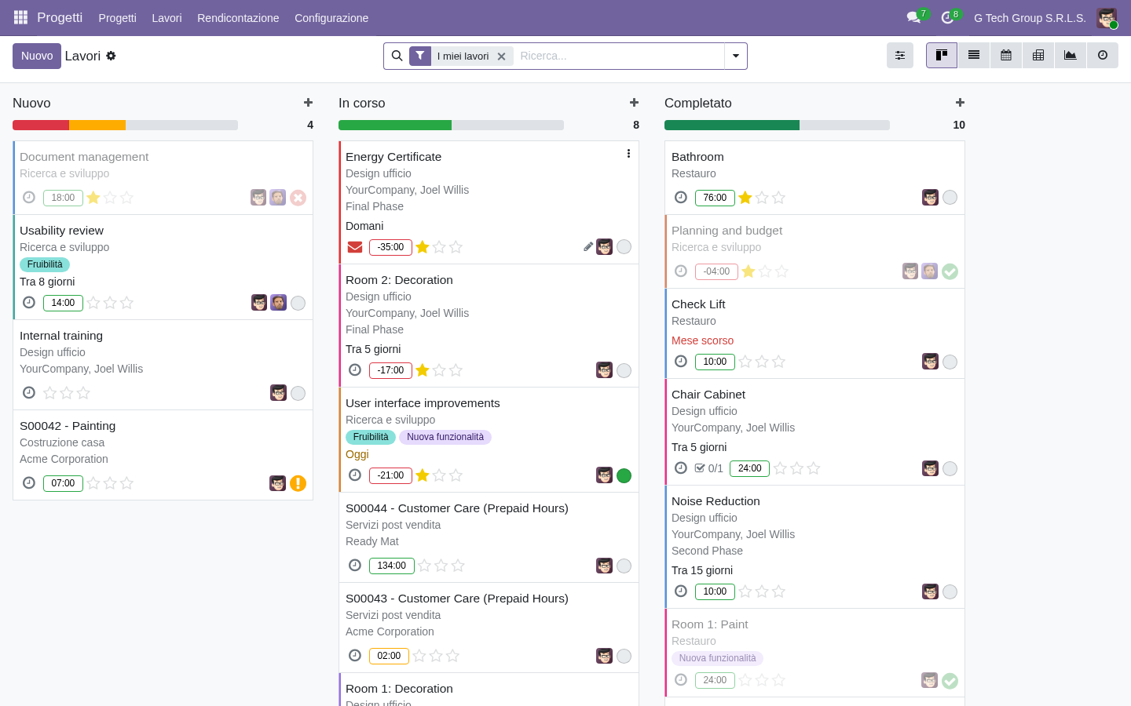The image size is (1131, 706).
Task: Click the Nuovo column title
Action: (31, 103)
